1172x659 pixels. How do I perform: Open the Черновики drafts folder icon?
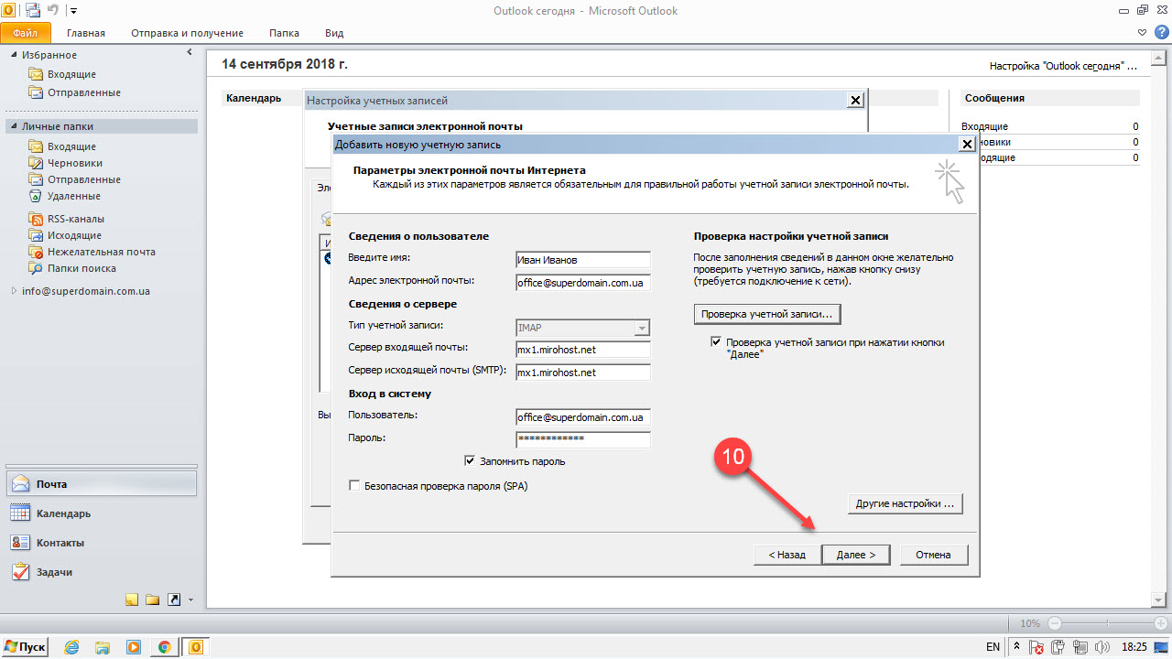36,163
